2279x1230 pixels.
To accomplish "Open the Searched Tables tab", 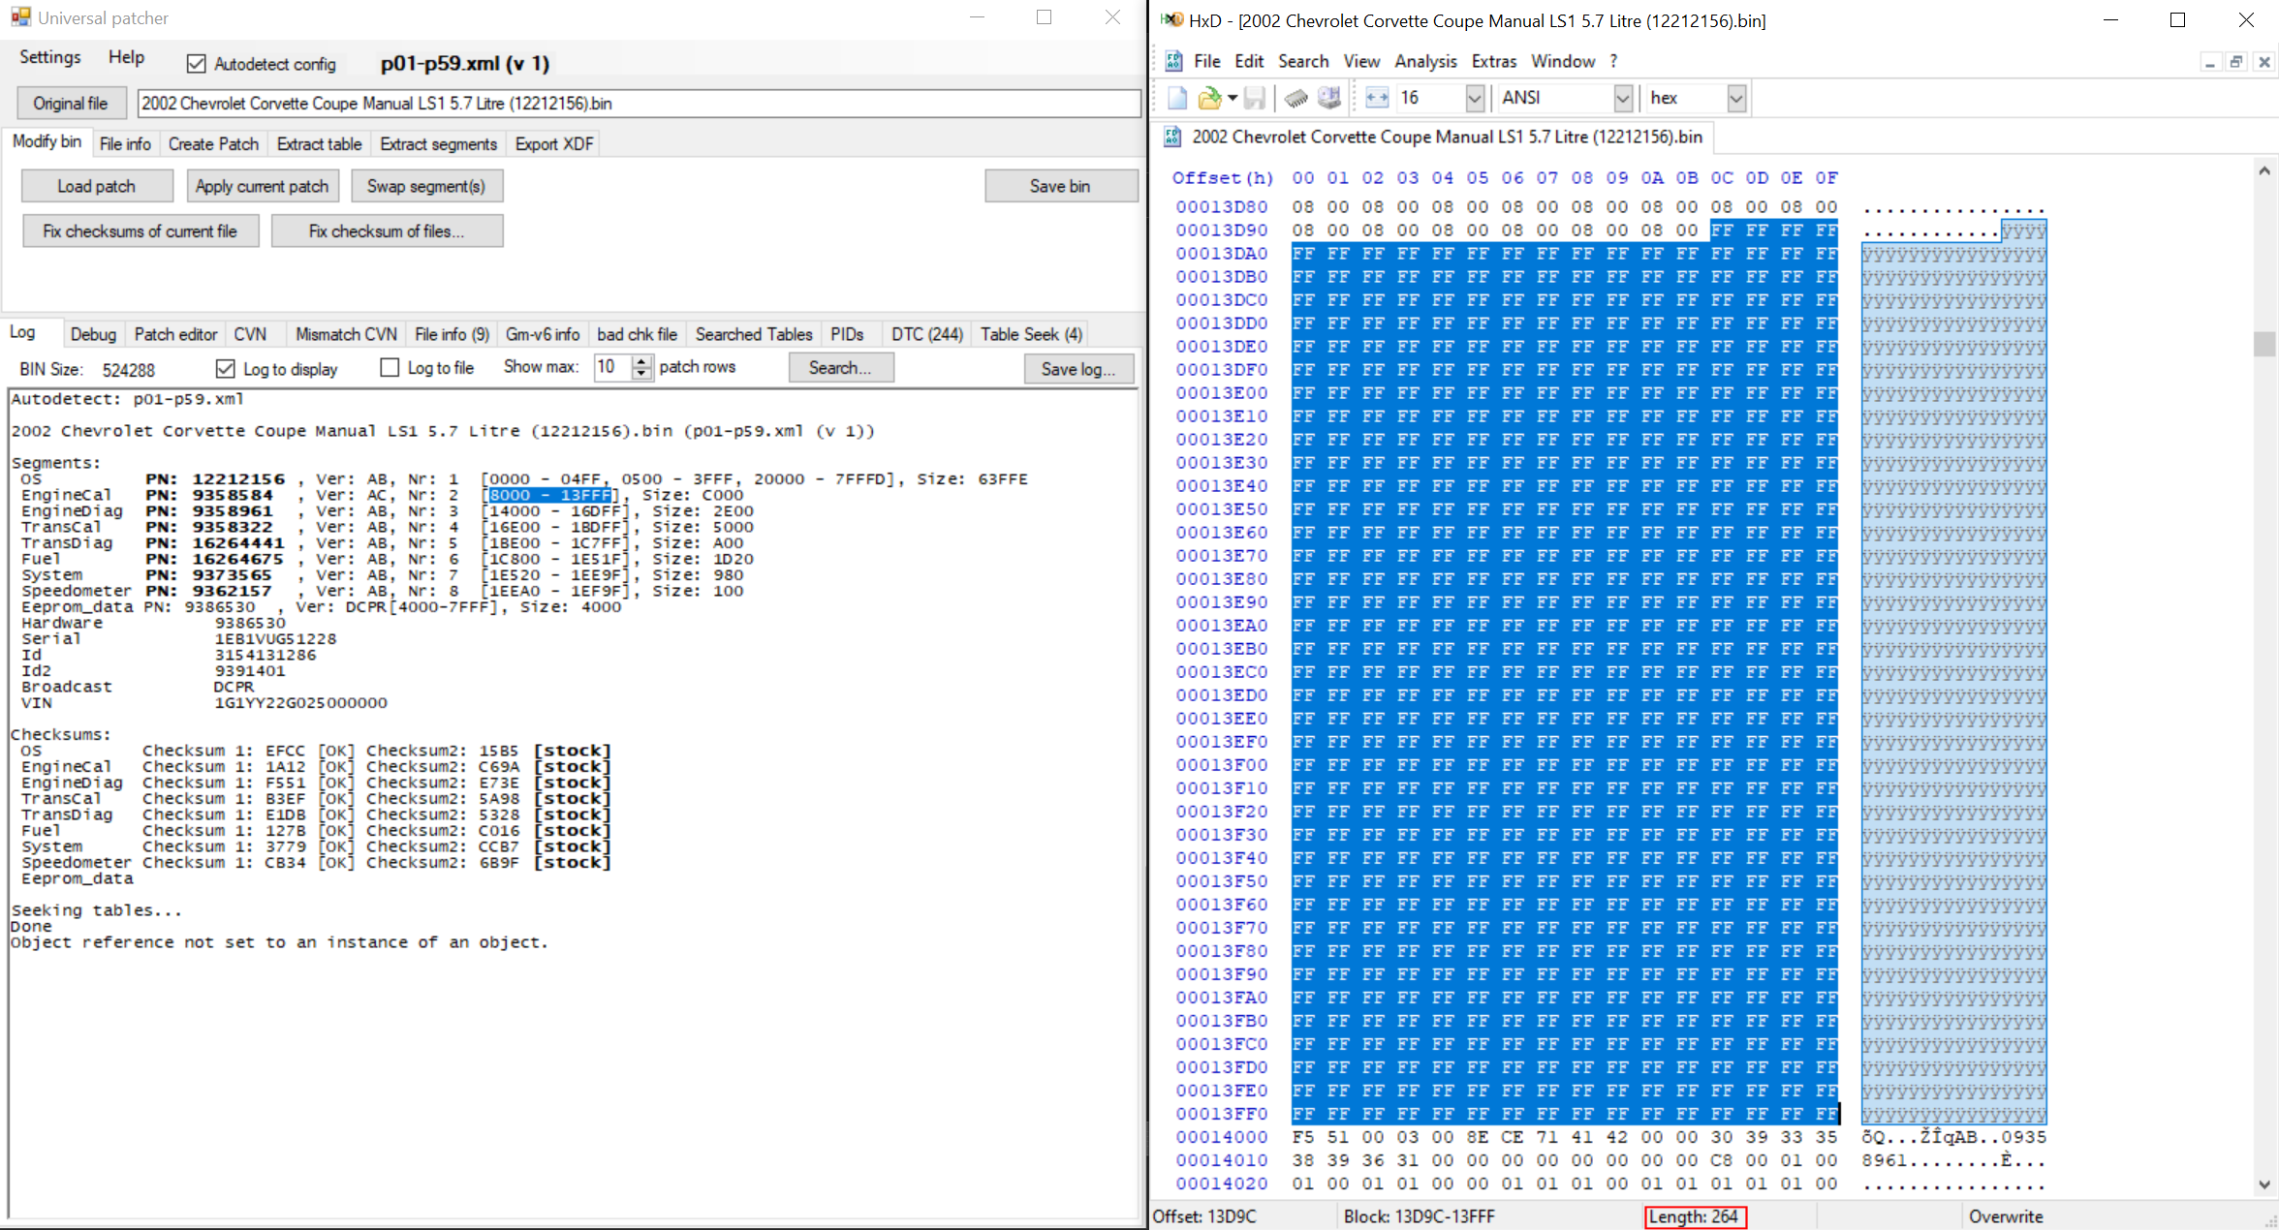I will pyautogui.click(x=754, y=334).
